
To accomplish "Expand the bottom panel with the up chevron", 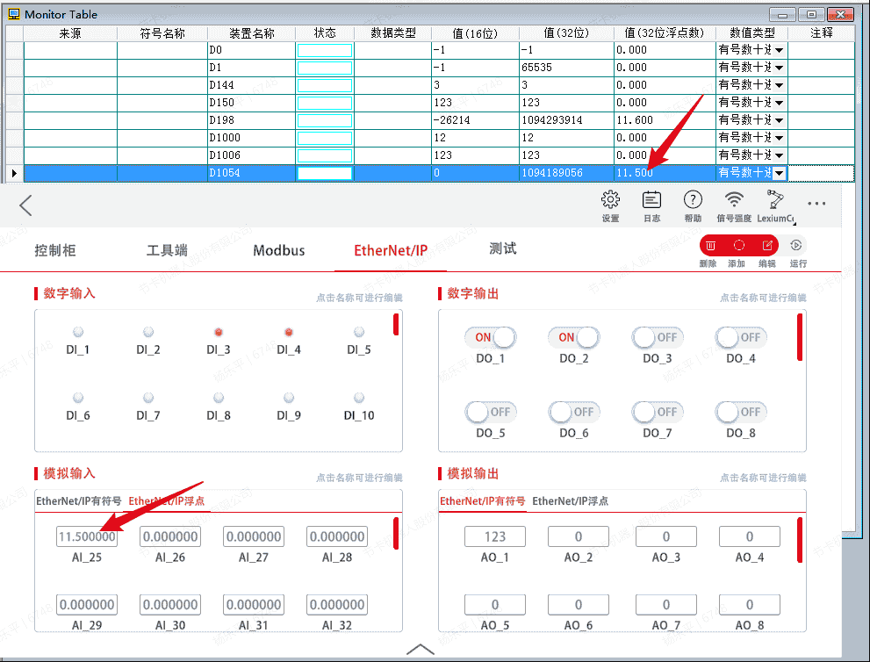I will click(421, 649).
